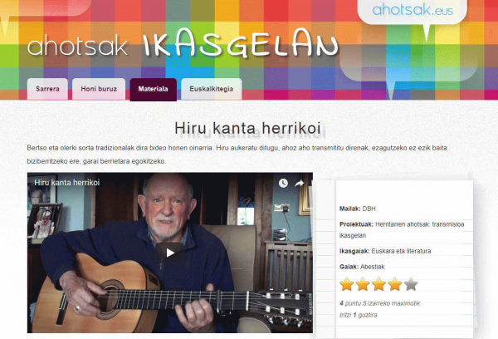The height and width of the screenshot is (339, 498).
Task: Select the Materiala tab
Action: coord(153,90)
